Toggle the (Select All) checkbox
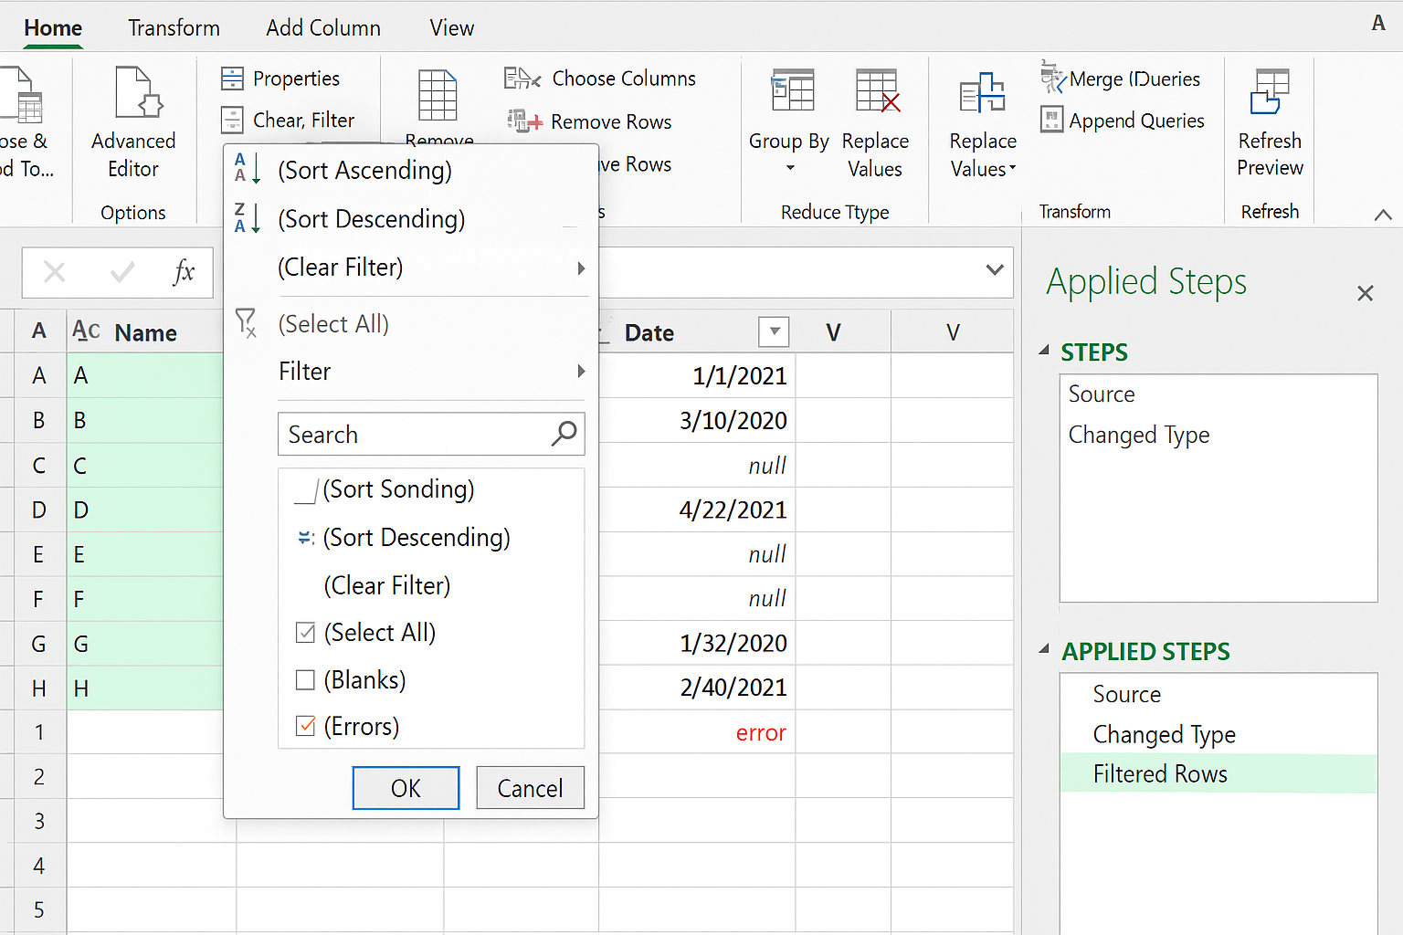This screenshot has height=935, width=1403. tap(305, 633)
